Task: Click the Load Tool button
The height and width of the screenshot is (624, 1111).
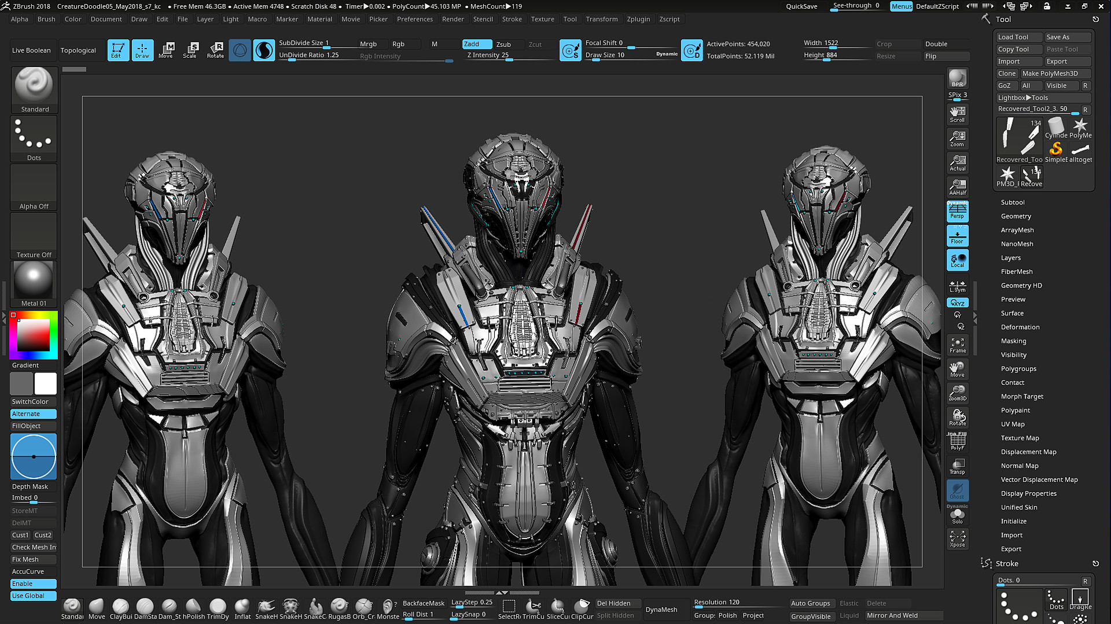Action: point(1019,37)
